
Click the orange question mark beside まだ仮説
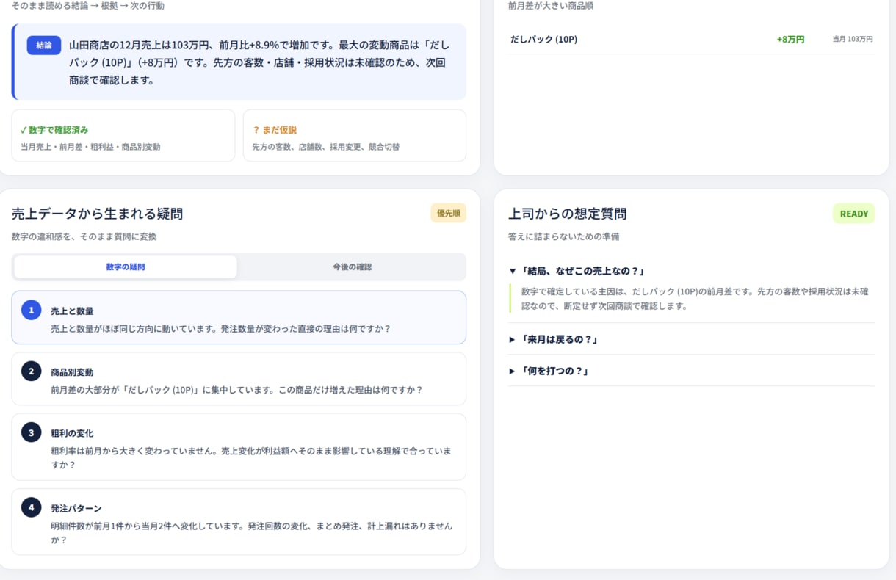pyautogui.click(x=256, y=130)
